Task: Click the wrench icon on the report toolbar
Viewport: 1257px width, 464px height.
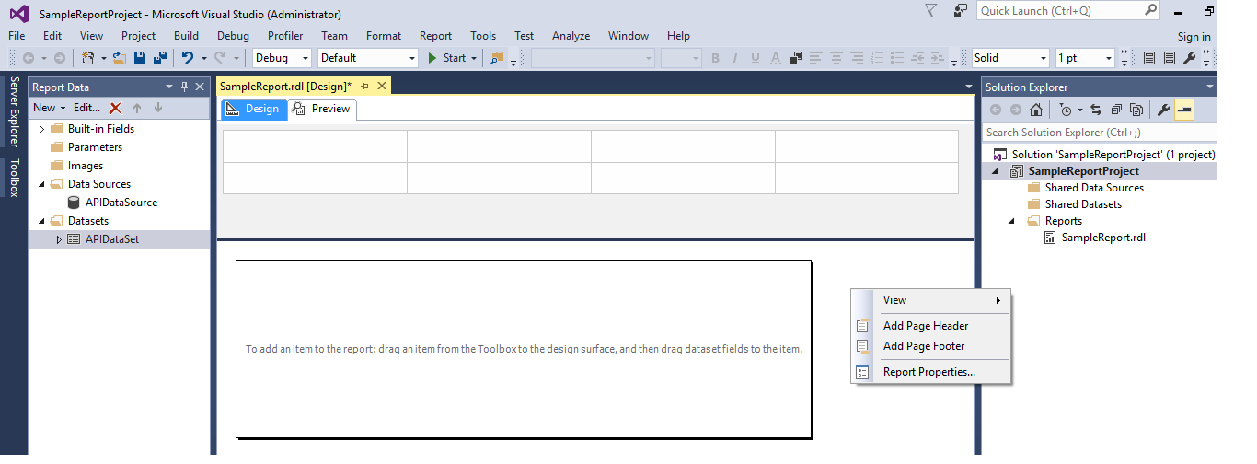Action: [x=1190, y=58]
